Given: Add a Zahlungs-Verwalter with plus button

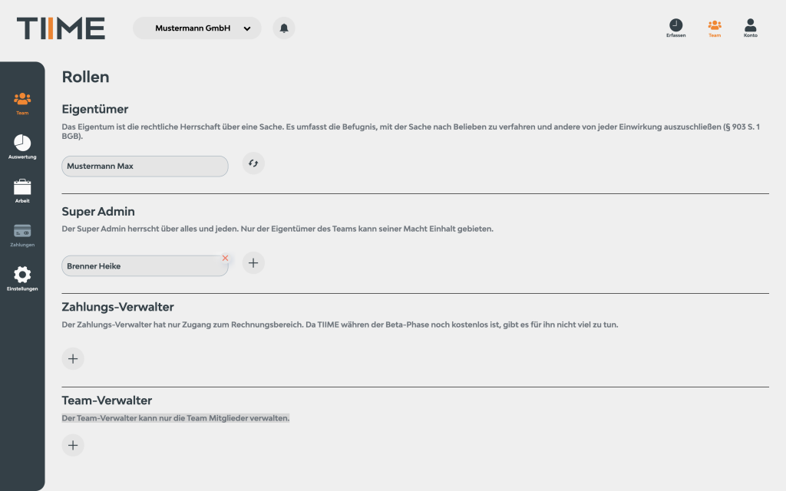Looking at the screenshot, I should (x=73, y=359).
